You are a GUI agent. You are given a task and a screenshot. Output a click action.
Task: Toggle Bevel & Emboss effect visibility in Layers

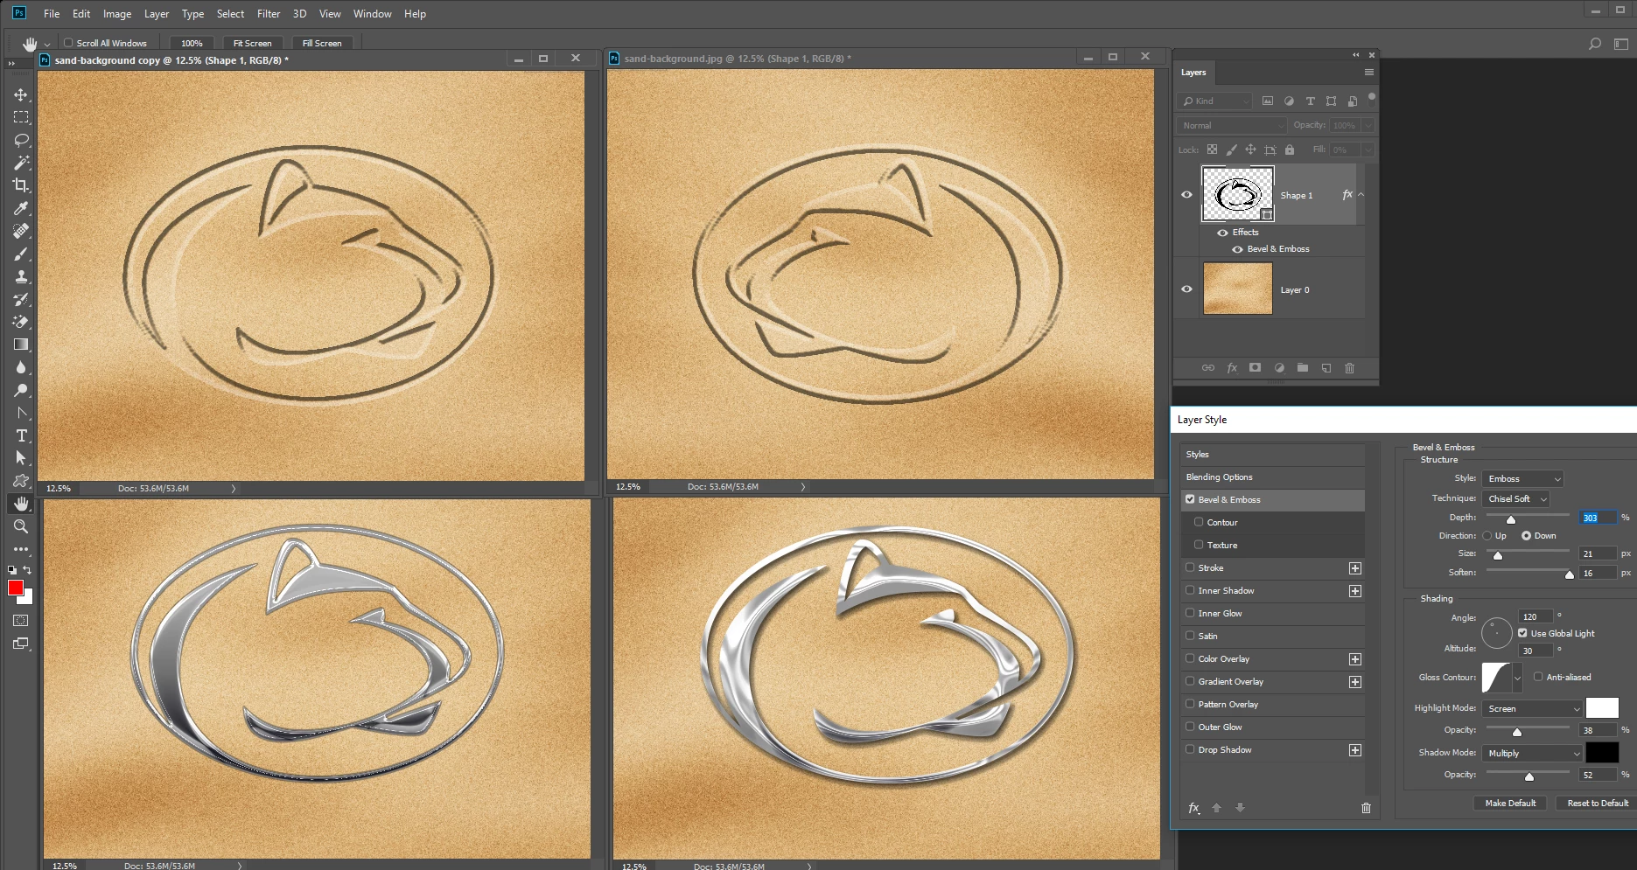tap(1237, 249)
